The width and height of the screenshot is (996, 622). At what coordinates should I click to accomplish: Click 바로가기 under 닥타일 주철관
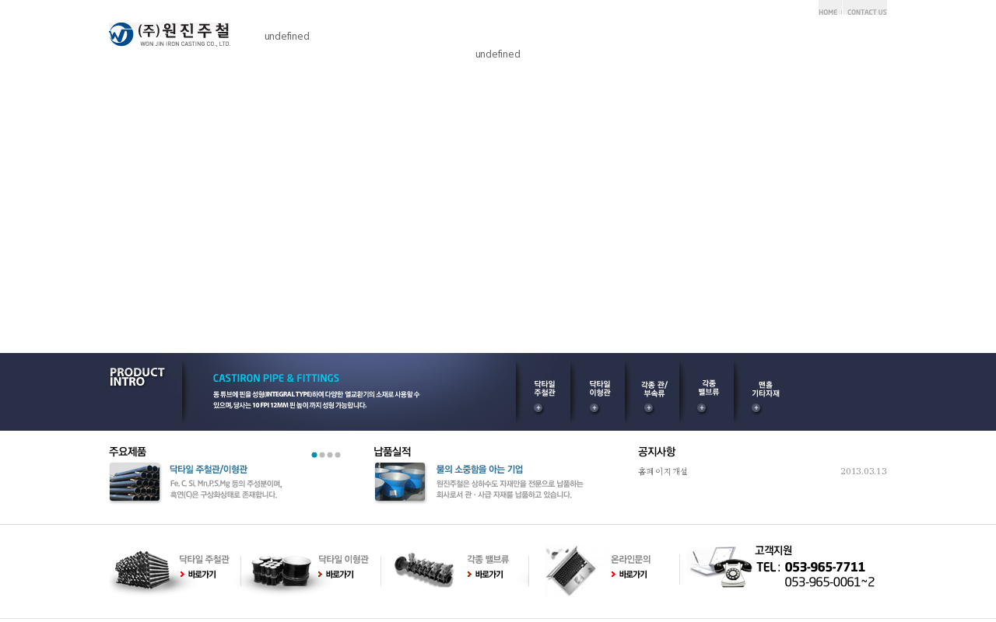pyautogui.click(x=198, y=575)
